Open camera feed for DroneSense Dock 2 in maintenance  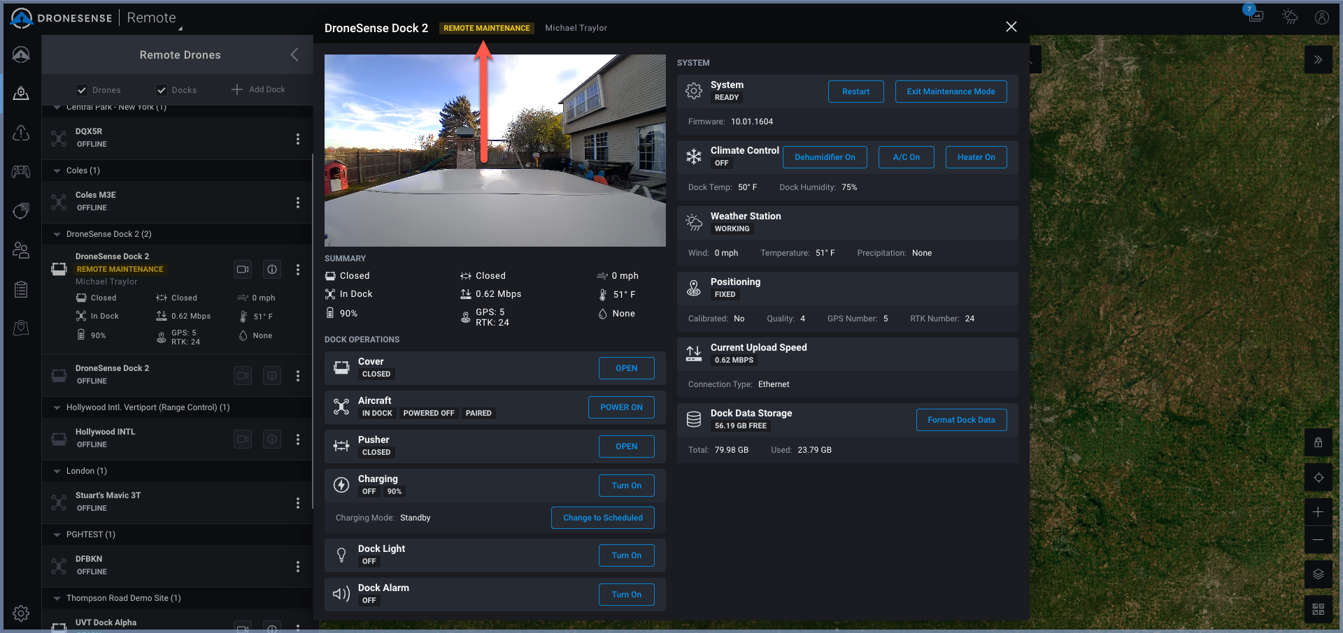(x=243, y=269)
